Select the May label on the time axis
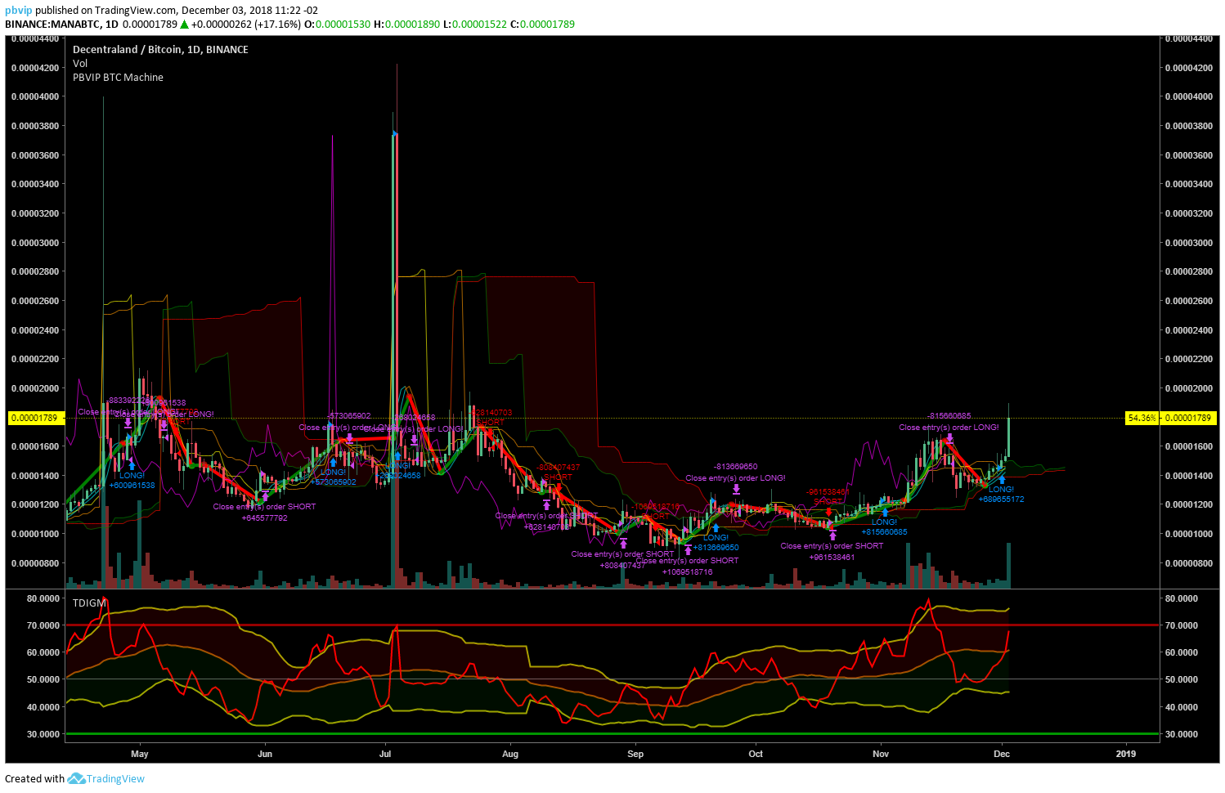1225x793 pixels. (140, 754)
